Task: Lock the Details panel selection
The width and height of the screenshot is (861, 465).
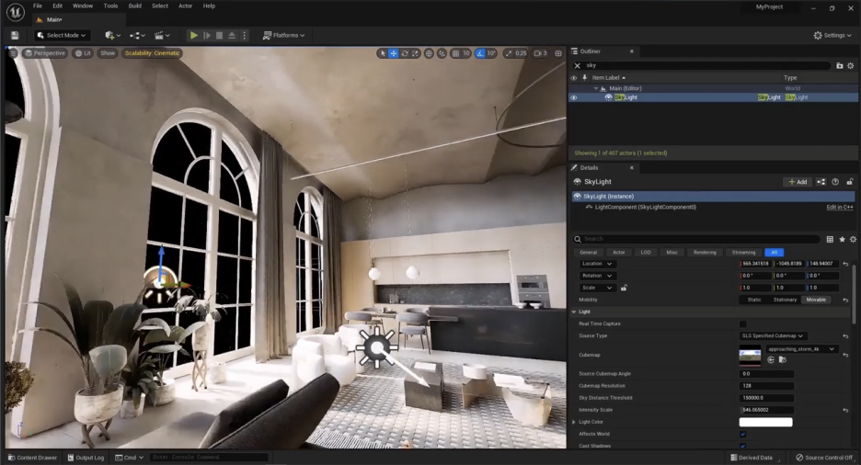Action: pos(849,182)
